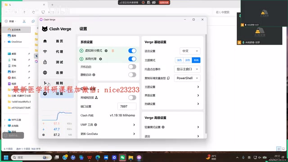This screenshot has width=288, height=162.
Task: Click the up arrow in Explorer navigation bar
Action: click(24, 12)
